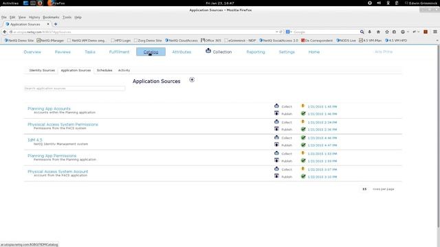Open the Physical Access System Account link
The image size is (440, 247).
coord(58,172)
